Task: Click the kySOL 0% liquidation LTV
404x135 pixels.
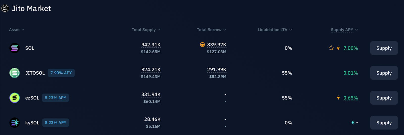Action: (288, 123)
